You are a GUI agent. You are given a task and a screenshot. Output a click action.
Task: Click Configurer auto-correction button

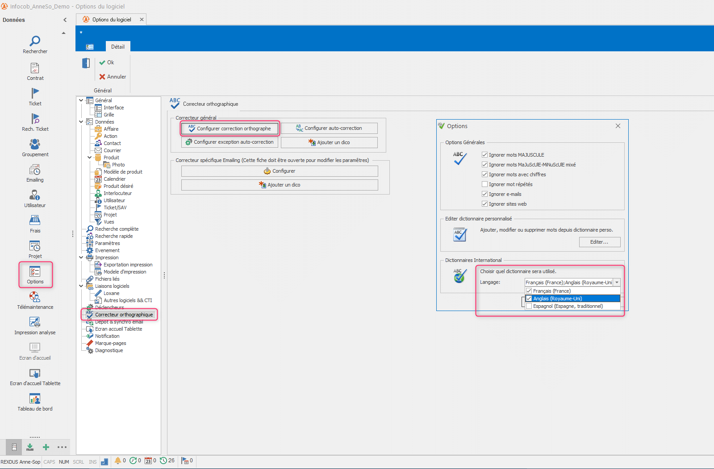pyautogui.click(x=329, y=129)
